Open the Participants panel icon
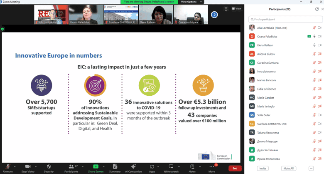Viewport: 324px width, 174px height. point(71,167)
